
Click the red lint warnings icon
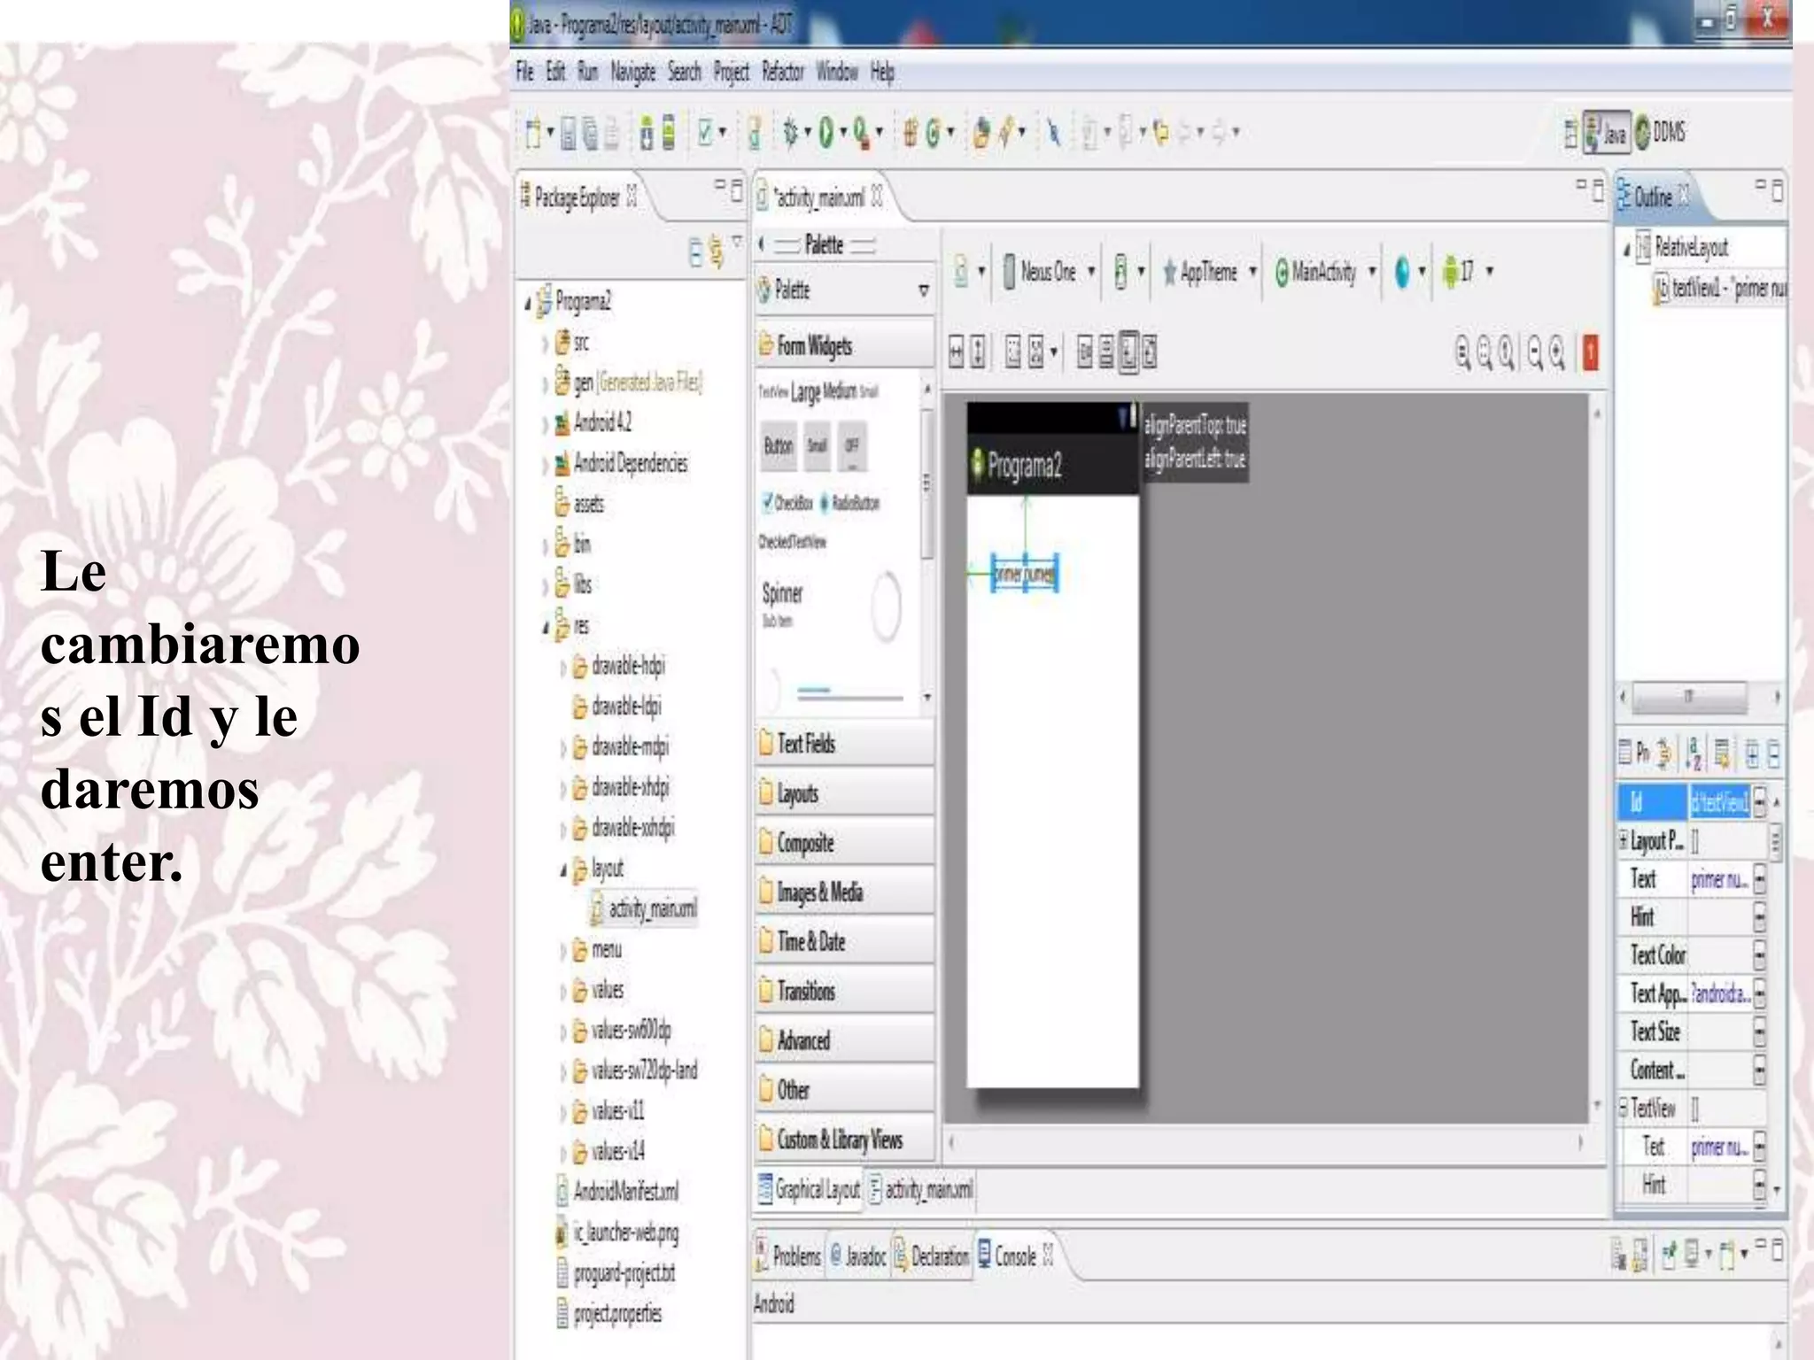coord(1590,353)
